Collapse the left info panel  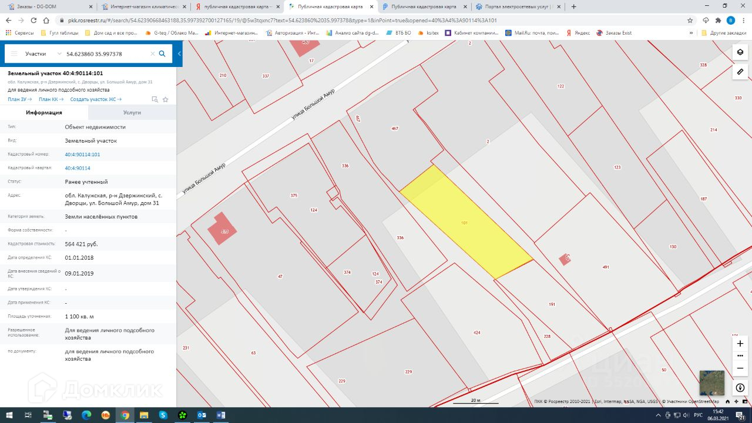point(179,53)
